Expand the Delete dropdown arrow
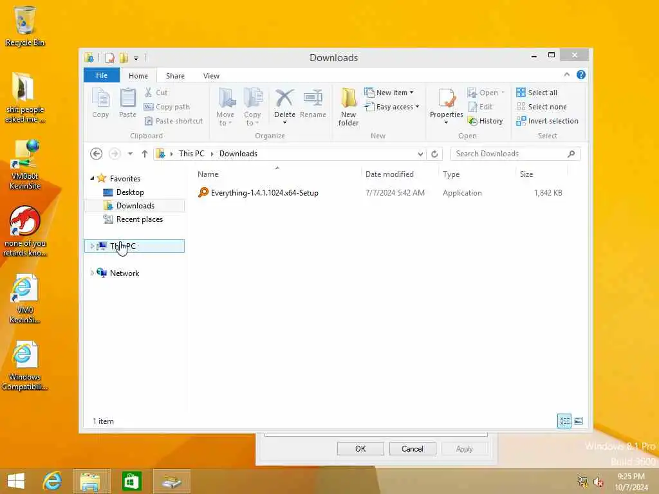 coord(284,122)
